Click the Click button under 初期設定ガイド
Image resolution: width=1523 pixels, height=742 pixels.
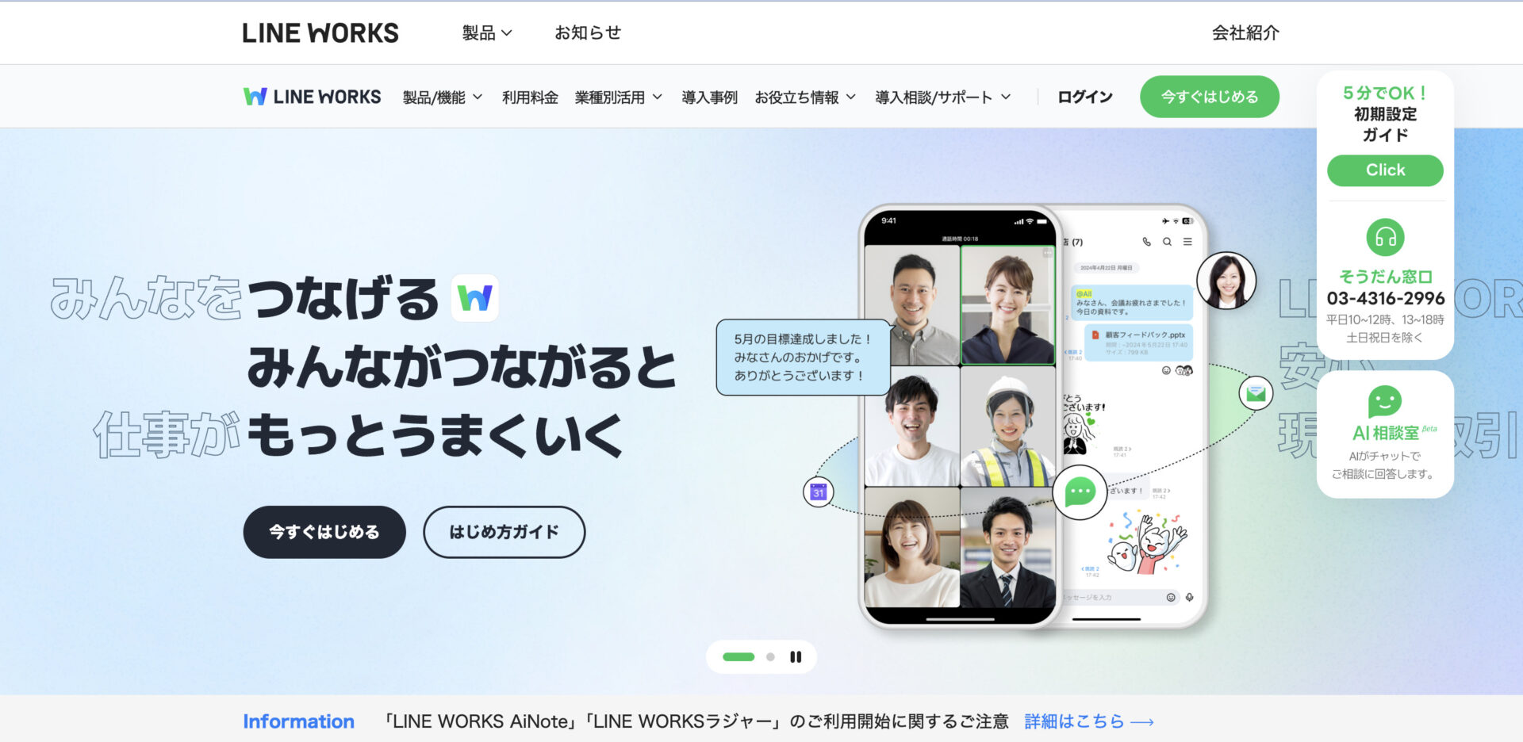(x=1385, y=170)
